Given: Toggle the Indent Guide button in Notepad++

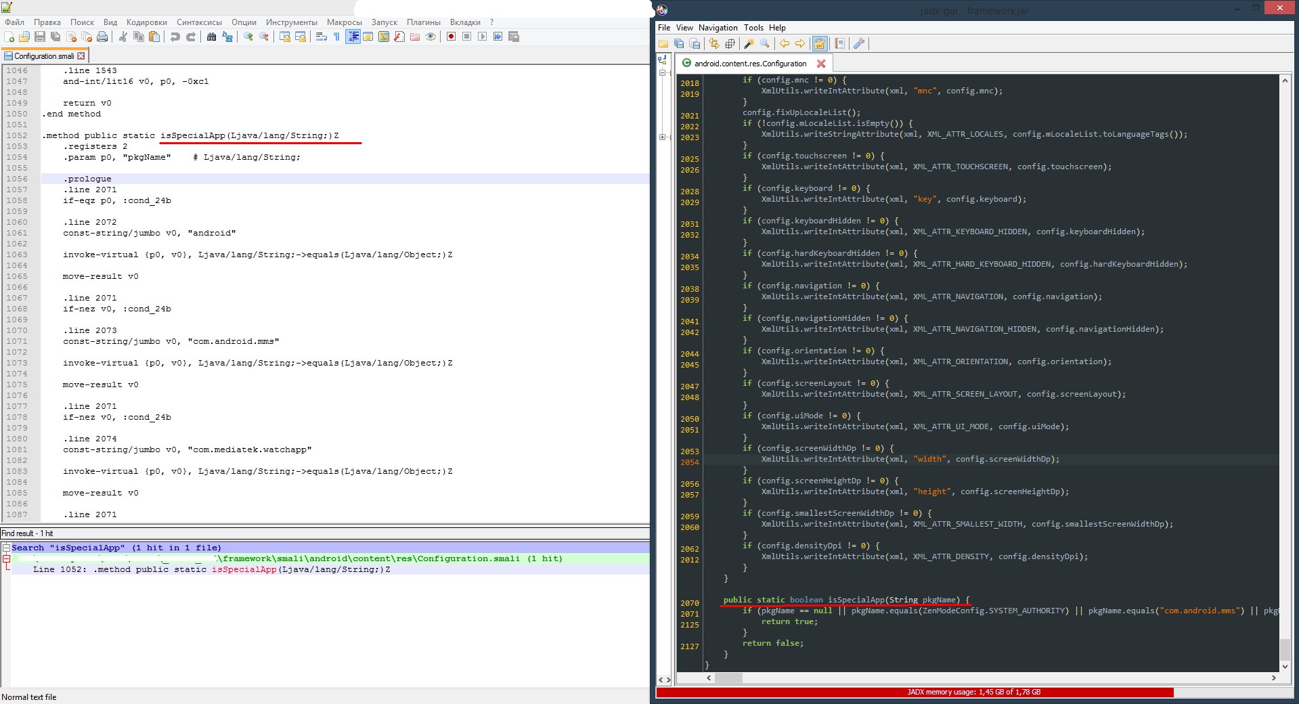Looking at the screenshot, I should coord(353,37).
